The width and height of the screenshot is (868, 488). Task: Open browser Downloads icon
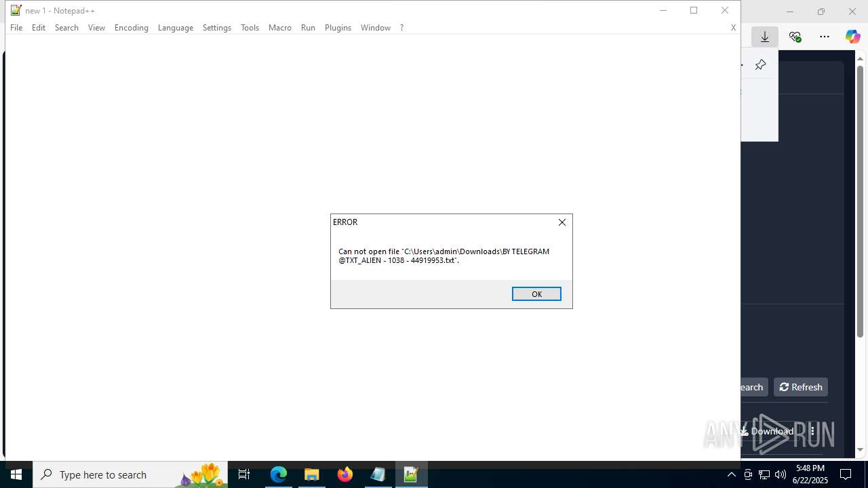pyautogui.click(x=765, y=37)
